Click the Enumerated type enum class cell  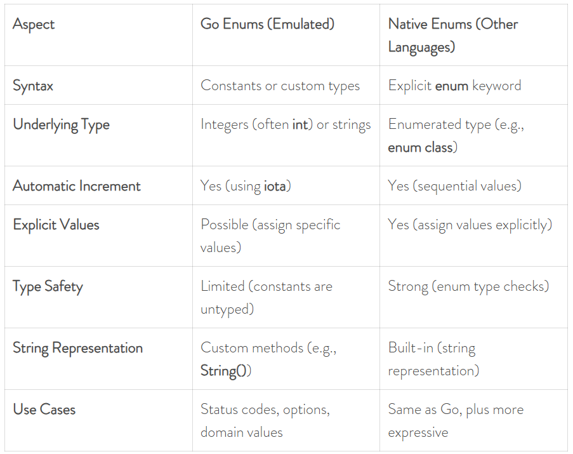pyautogui.click(x=473, y=135)
